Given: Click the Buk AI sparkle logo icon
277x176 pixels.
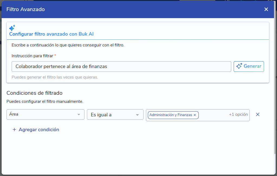Looking at the screenshot, I should 12,28.
